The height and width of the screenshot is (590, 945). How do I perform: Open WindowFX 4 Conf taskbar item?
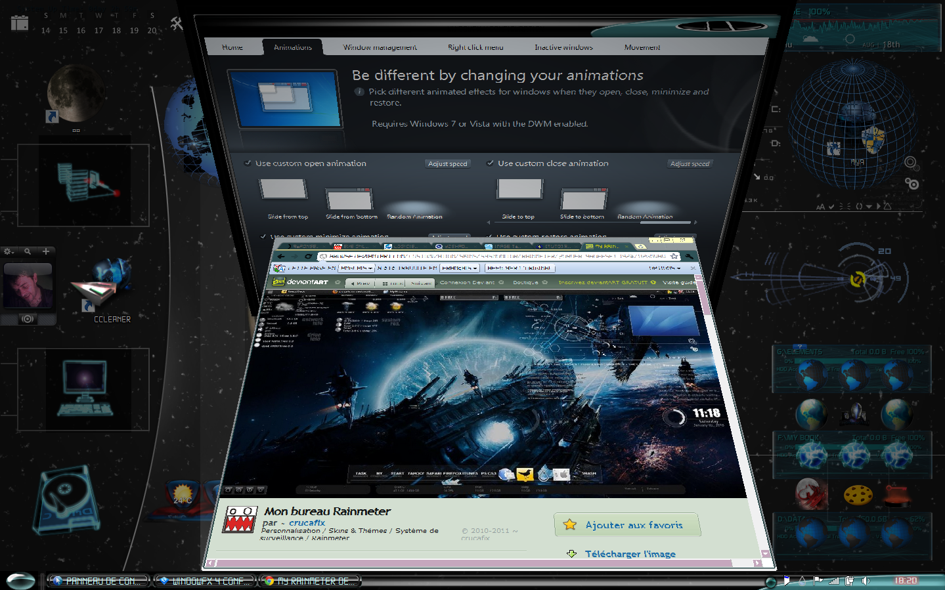point(206,581)
